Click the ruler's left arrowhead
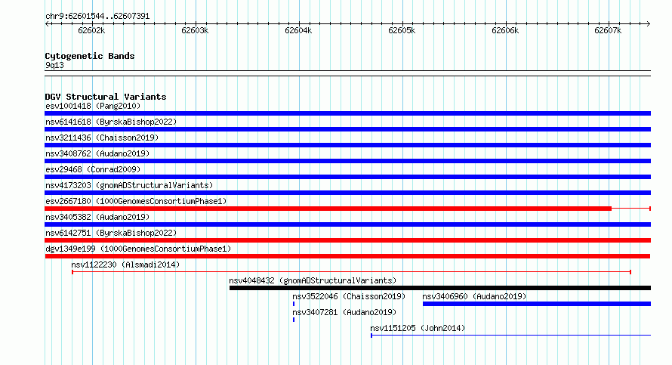Image resolution: width=672 pixels, height=365 pixels. [47, 24]
